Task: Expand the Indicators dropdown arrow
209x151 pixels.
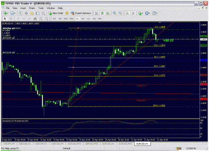Action: click(142, 13)
